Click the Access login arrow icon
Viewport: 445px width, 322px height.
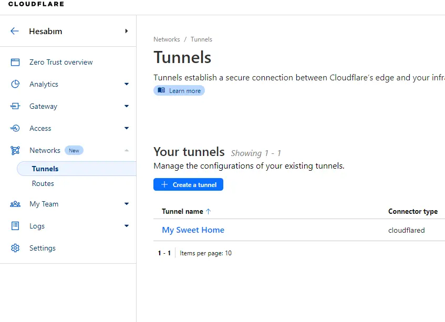tap(15, 128)
